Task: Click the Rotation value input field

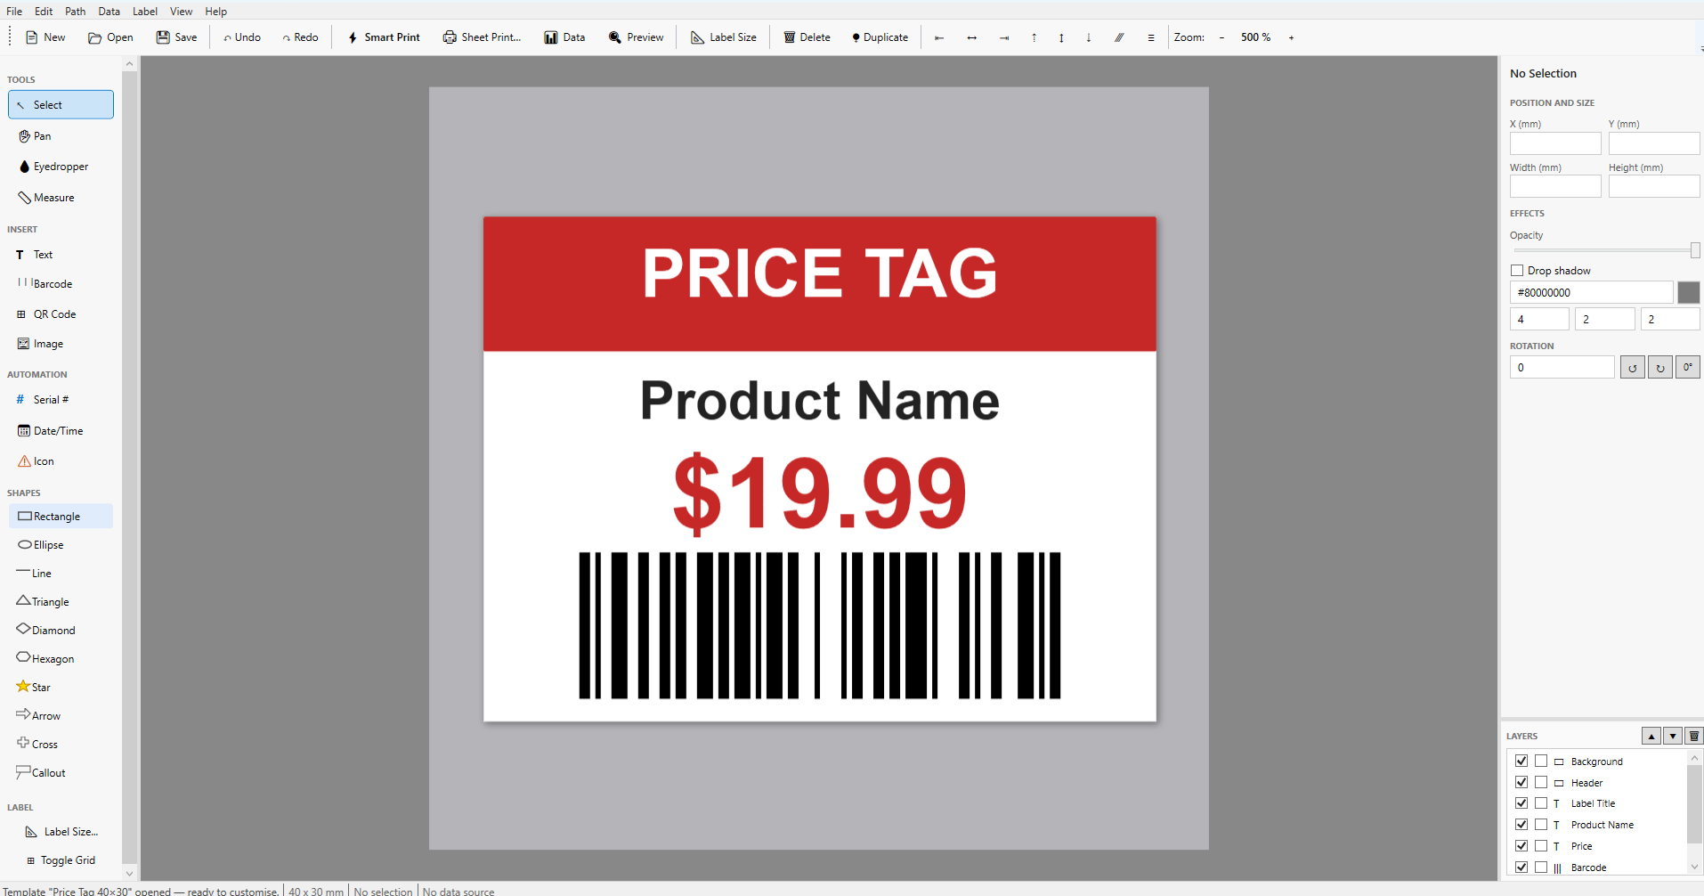Action: point(1562,367)
